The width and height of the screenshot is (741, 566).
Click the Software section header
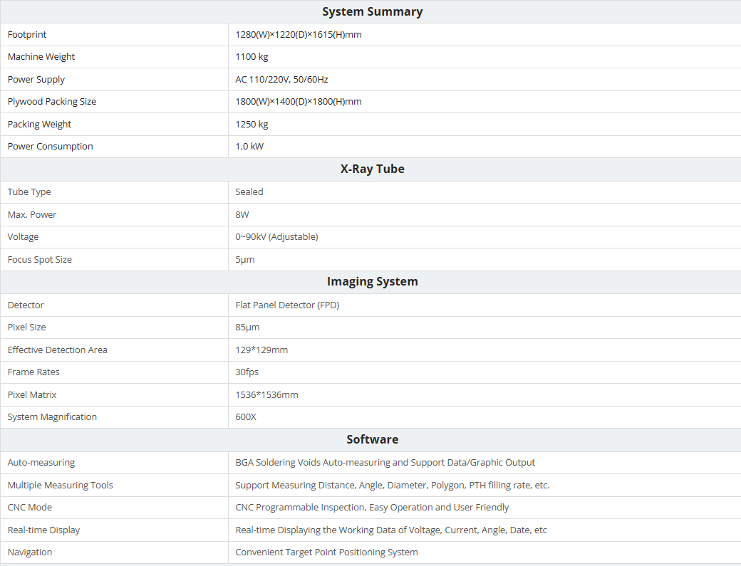pyautogui.click(x=372, y=439)
